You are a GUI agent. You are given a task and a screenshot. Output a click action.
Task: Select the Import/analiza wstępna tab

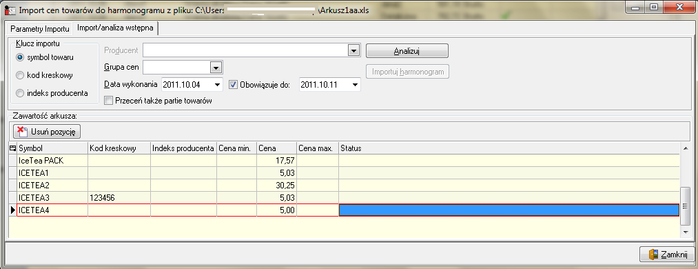tap(116, 28)
